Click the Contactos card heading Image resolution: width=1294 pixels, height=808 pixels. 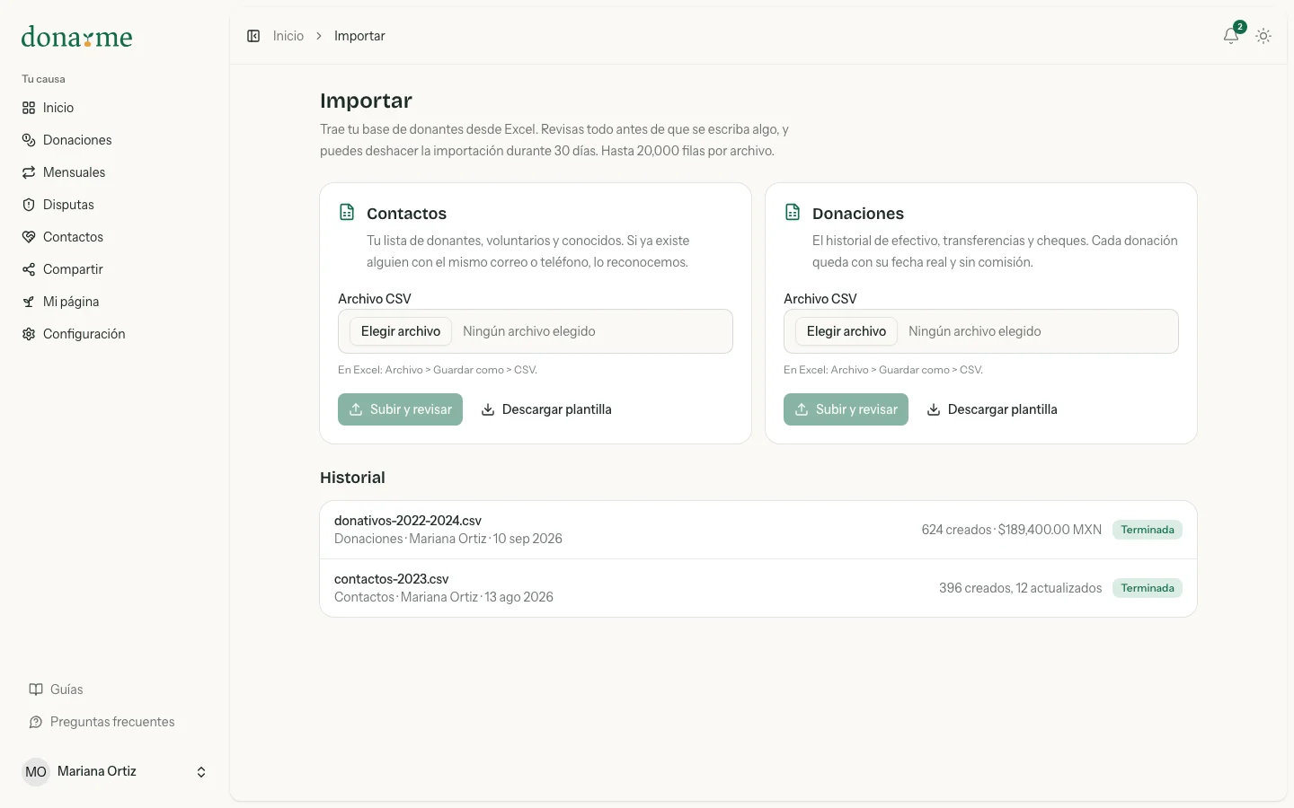[x=406, y=214]
